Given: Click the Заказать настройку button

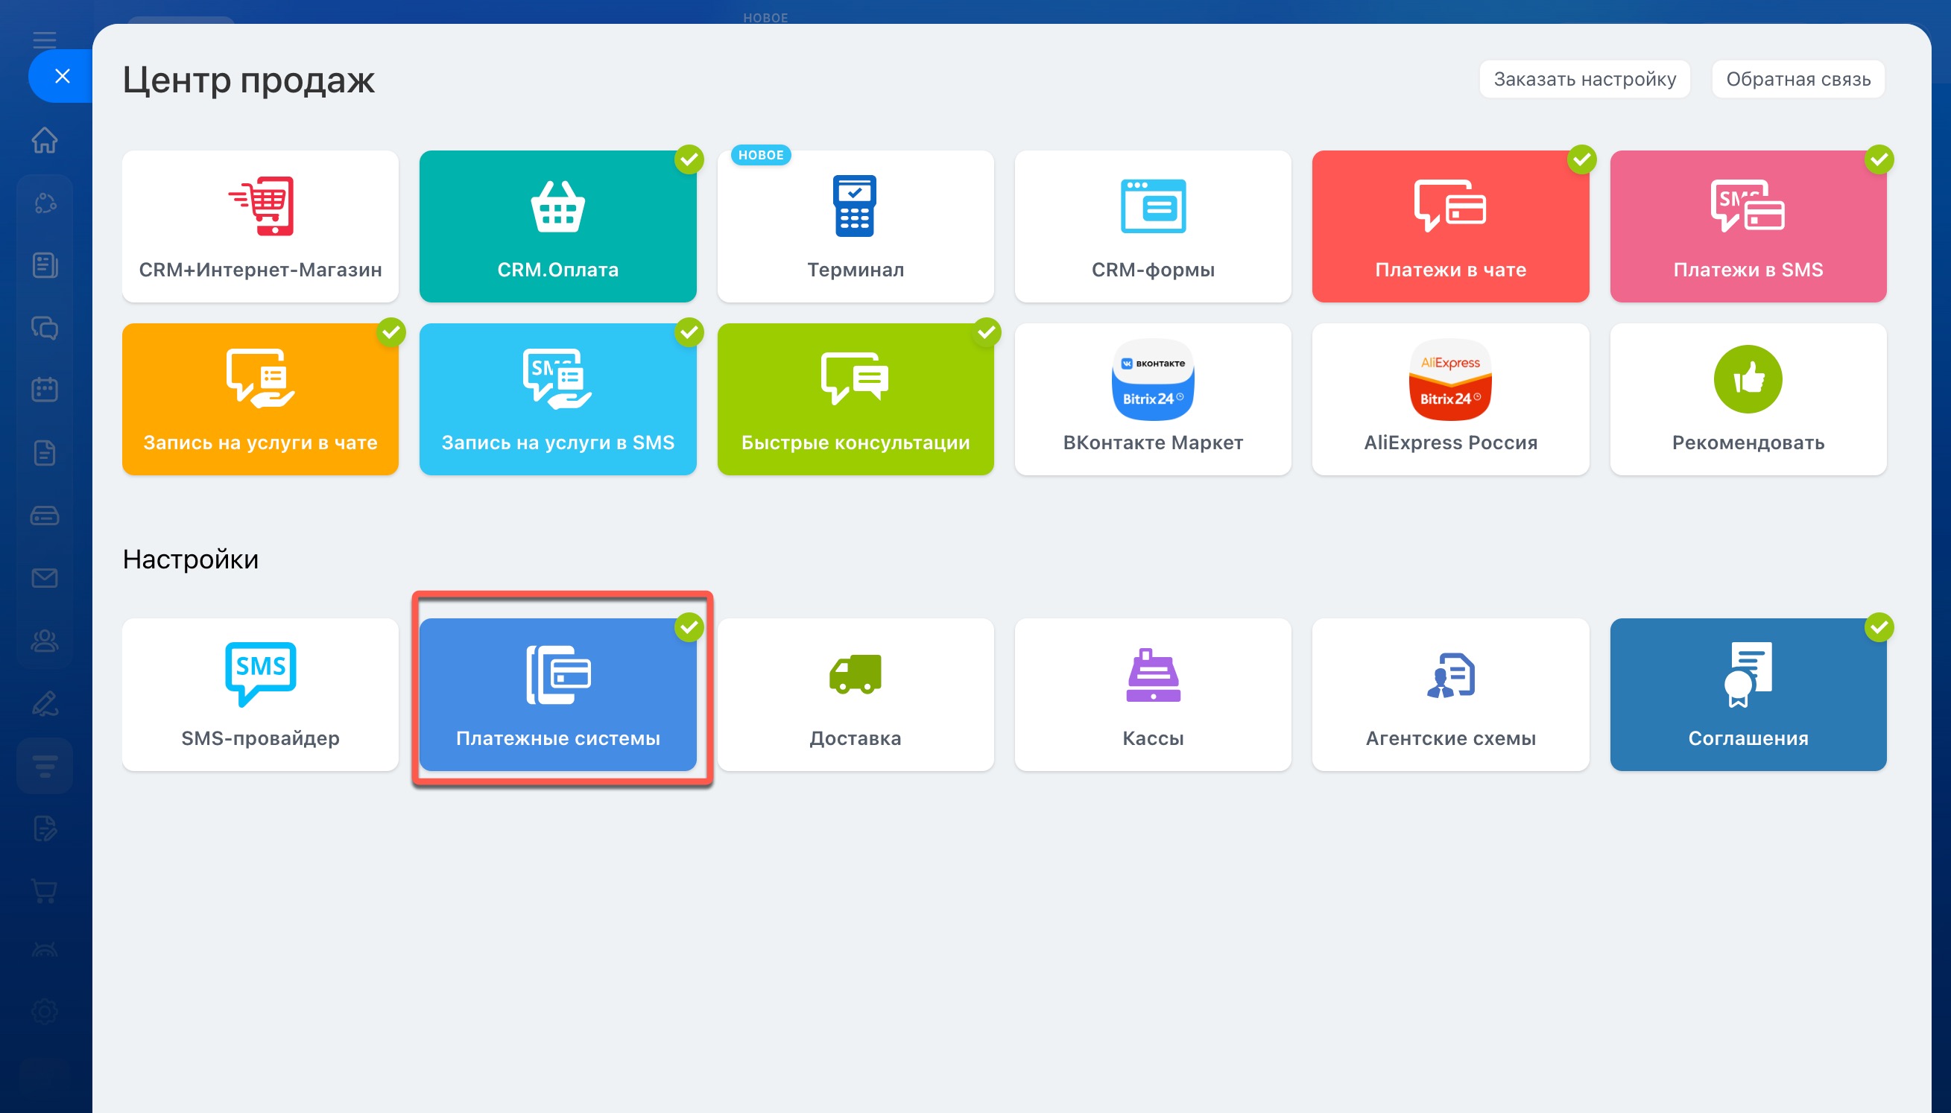Looking at the screenshot, I should point(1584,79).
